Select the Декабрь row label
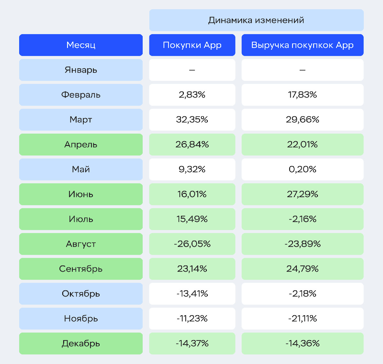Image resolution: width=383 pixels, height=364 pixels. coord(81,343)
